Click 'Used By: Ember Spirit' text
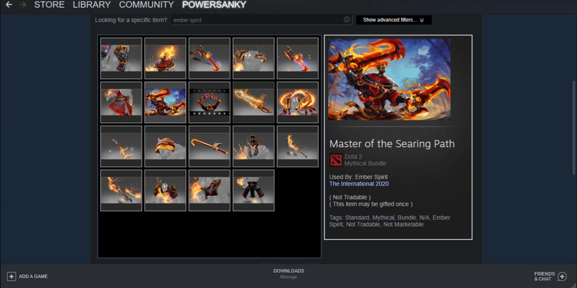Image resolution: width=577 pixels, height=288 pixels. point(359,177)
